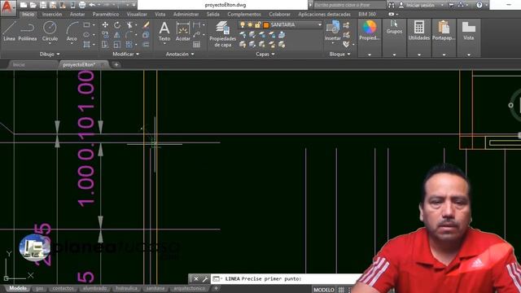The image size is (521, 293).
Task: Toggle current layer on/off lightbulb
Action: click(x=243, y=25)
